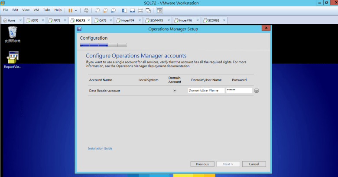Open ReportViewer desktop icon
Screen dimensions: 338x177
click(13, 58)
